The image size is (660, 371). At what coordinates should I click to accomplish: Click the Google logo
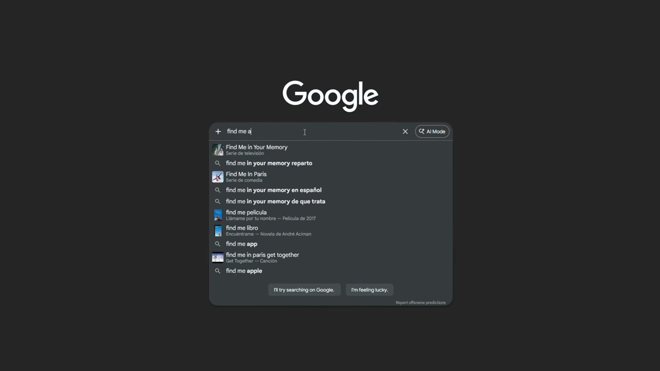[330, 96]
